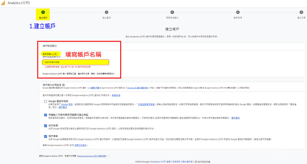
Task: Click the 帳戶資料共用設定 section heading
Action: point(52,85)
